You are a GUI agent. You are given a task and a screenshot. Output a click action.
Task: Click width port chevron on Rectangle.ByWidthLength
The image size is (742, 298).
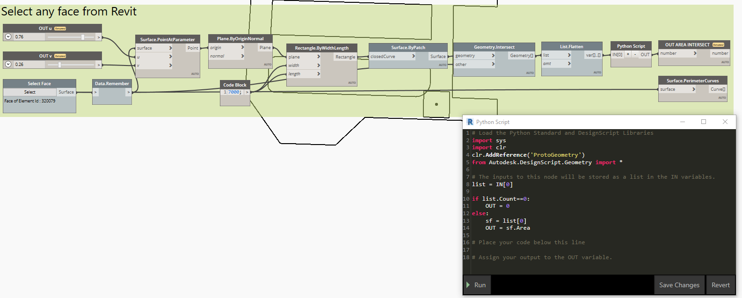[318, 65]
